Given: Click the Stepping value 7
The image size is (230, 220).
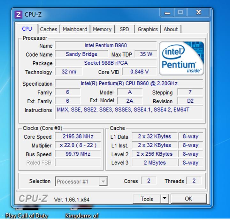Looking at the screenshot, I should coord(190,92).
